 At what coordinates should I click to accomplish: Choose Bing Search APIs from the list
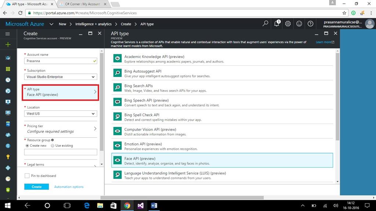point(222,87)
